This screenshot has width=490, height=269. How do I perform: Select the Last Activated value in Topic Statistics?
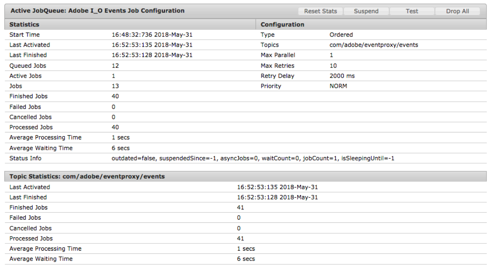click(x=277, y=187)
